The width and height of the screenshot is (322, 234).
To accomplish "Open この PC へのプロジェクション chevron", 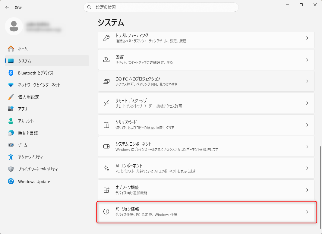I will pyautogui.click(x=307, y=81).
